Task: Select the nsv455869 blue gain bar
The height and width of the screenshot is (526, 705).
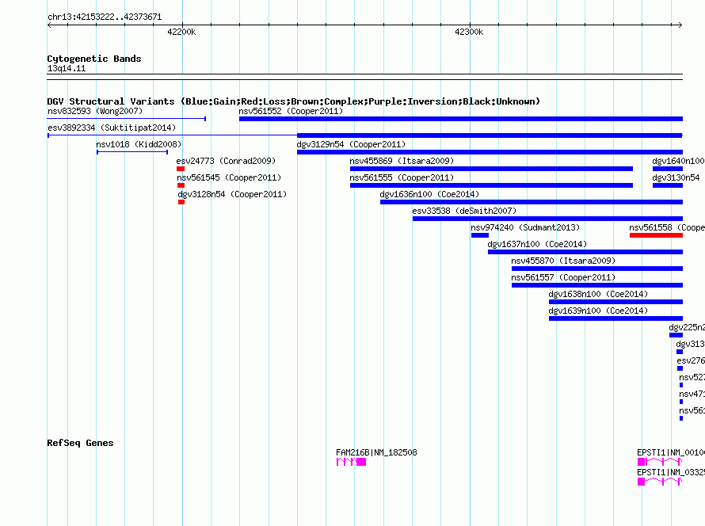Action: (x=491, y=169)
